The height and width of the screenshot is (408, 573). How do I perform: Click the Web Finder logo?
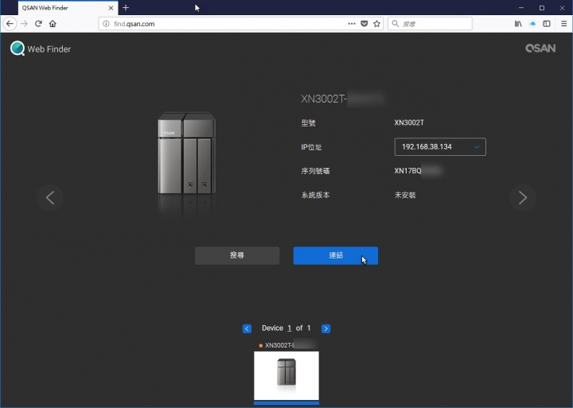click(41, 49)
